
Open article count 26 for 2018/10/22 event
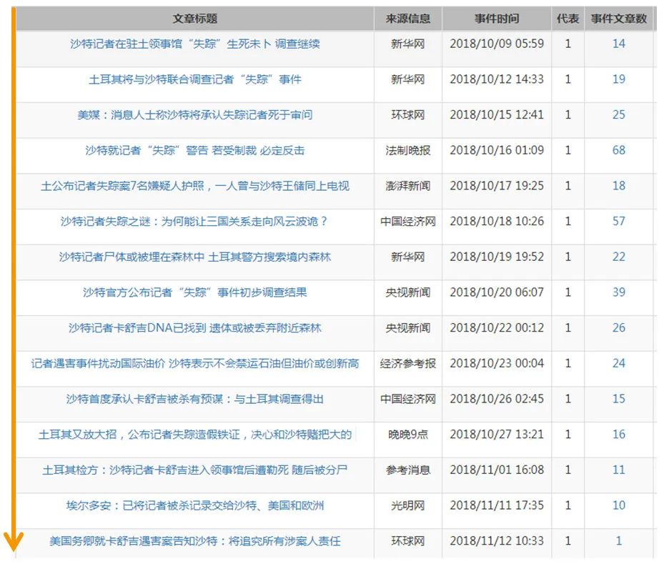(619, 328)
